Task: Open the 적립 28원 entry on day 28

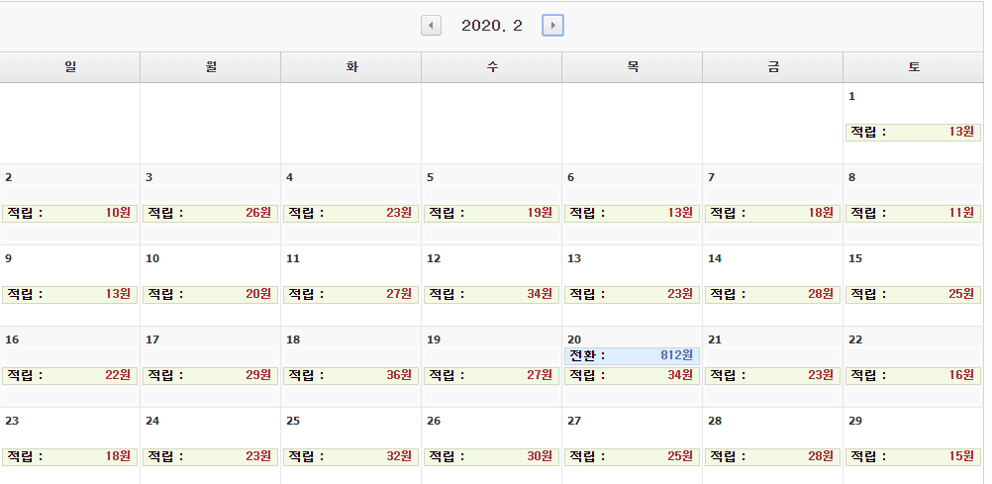Action: click(x=772, y=456)
